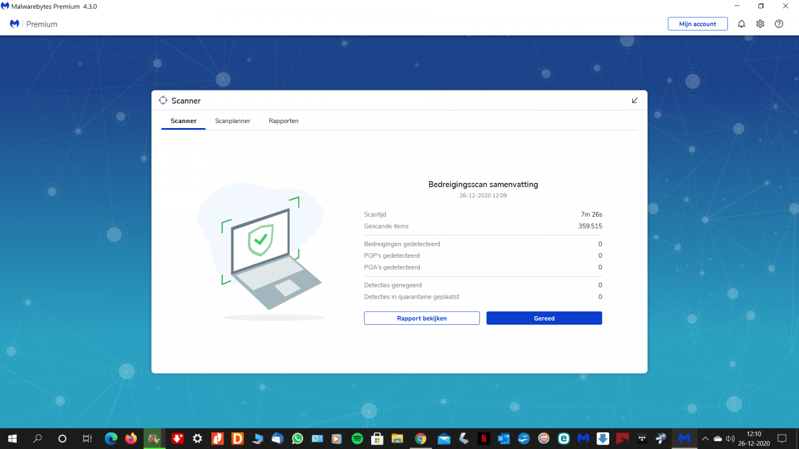Open the Windows Start menu
799x449 pixels.
click(x=12, y=438)
